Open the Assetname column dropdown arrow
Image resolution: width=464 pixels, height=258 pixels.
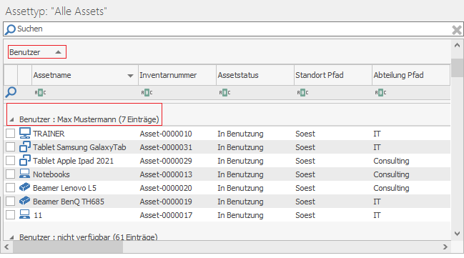click(130, 76)
